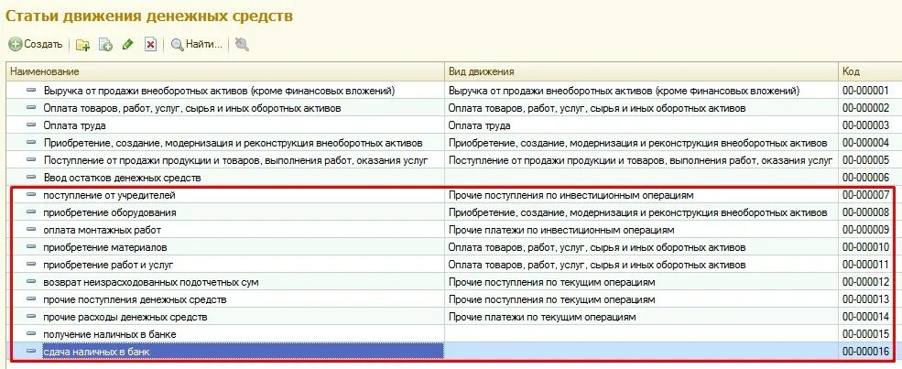Screen dimensions: 902x369
Task: Click Вид движения cell of приобретение материалов row
Action: pos(642,247)
